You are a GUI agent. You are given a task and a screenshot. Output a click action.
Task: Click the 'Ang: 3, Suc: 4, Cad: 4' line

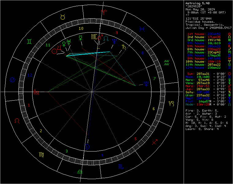(x=206, y=126)
